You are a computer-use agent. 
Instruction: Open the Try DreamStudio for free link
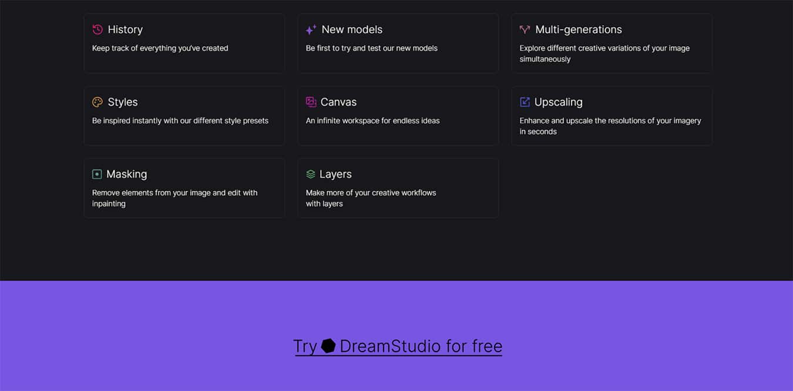tap(421, 346)
